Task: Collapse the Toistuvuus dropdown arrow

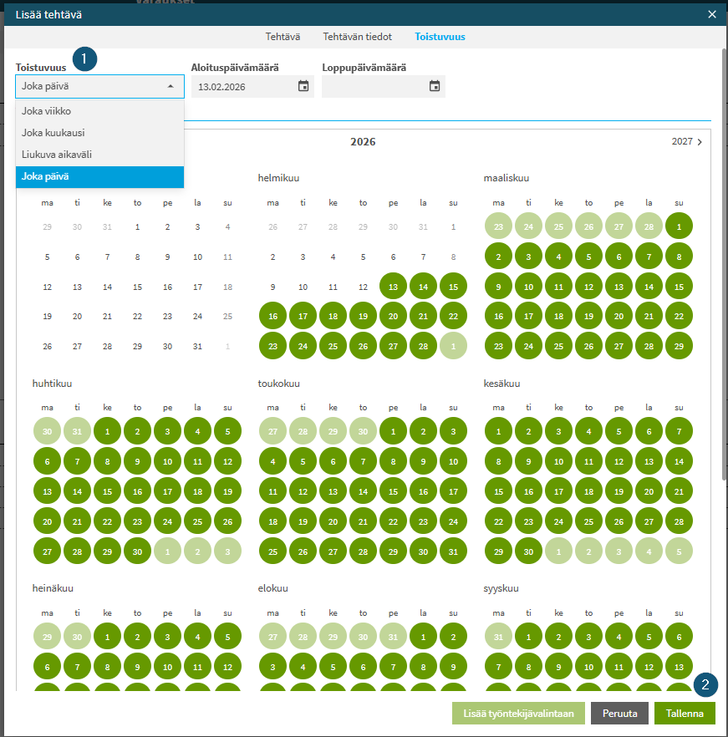Action: [171, 87]
